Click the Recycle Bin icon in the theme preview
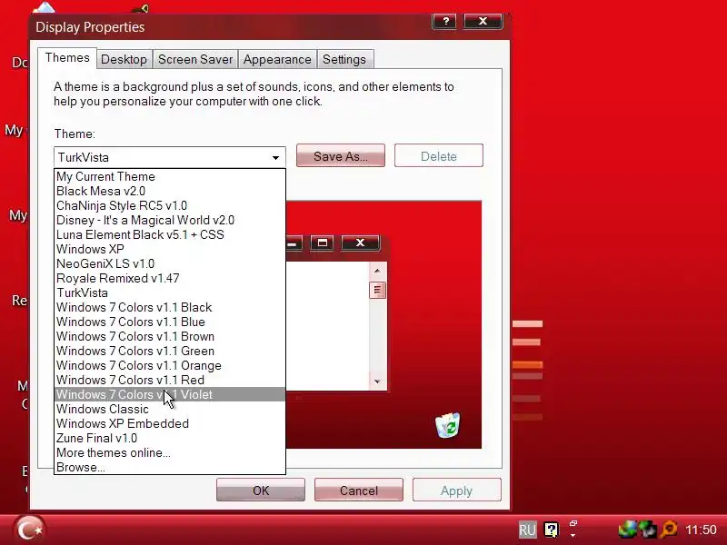Image resolution: width=727 pixels, height=545 pixels. [x=448, y=425]
